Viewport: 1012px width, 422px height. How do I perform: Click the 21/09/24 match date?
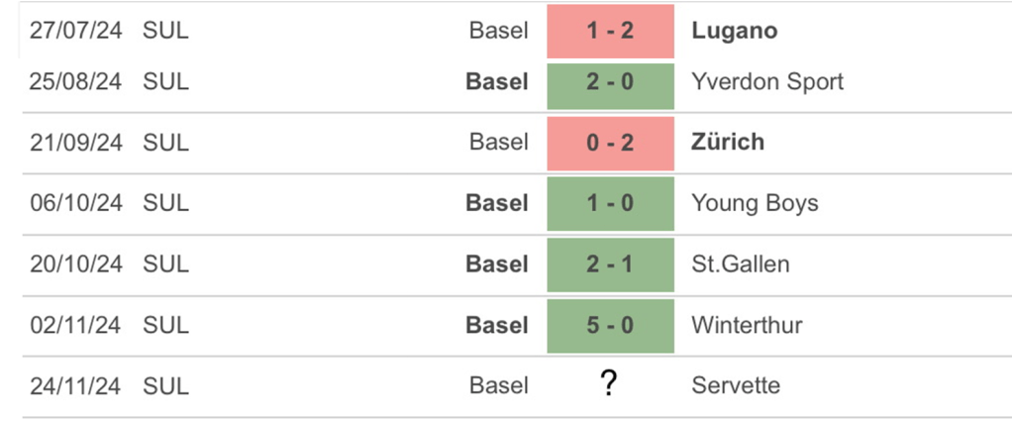tap(75, 142)
